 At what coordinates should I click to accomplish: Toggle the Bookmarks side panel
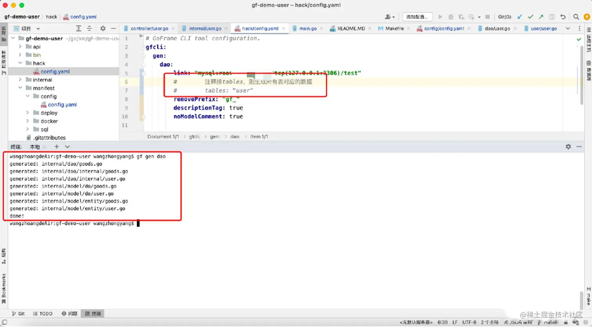click(4, 288)
